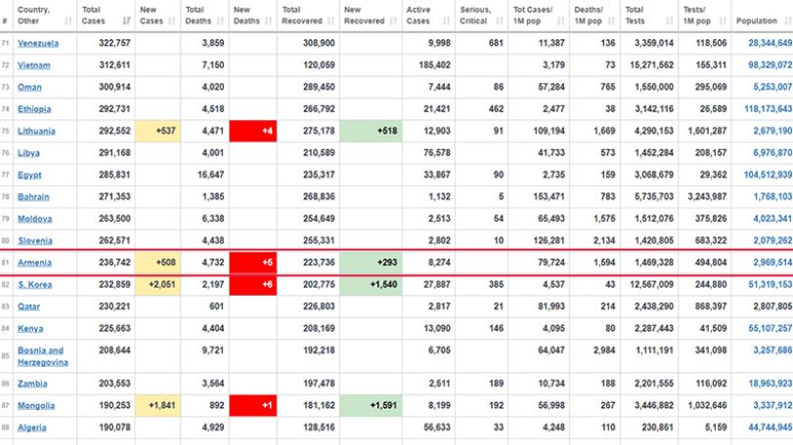Open the Venezuela country link
Image resolution: width=793 pixels, height=445 pixels.
point(38,43)
